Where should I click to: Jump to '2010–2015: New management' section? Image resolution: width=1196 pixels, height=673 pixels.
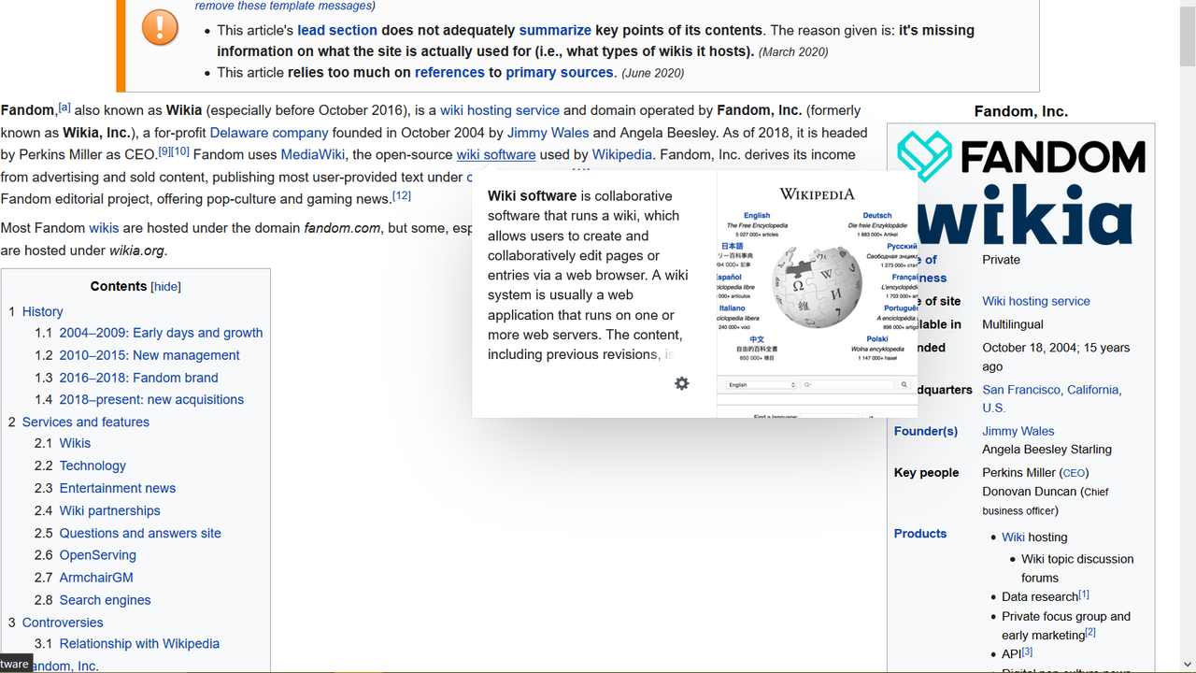149,355
